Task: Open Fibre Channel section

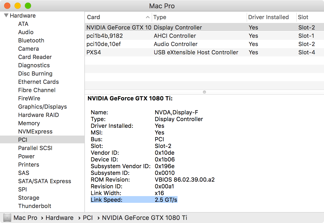Action: 37,90
